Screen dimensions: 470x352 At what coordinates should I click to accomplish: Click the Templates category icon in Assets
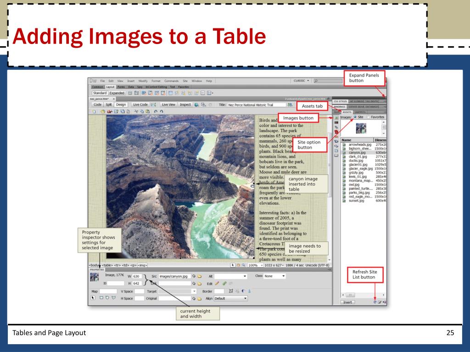336,150
